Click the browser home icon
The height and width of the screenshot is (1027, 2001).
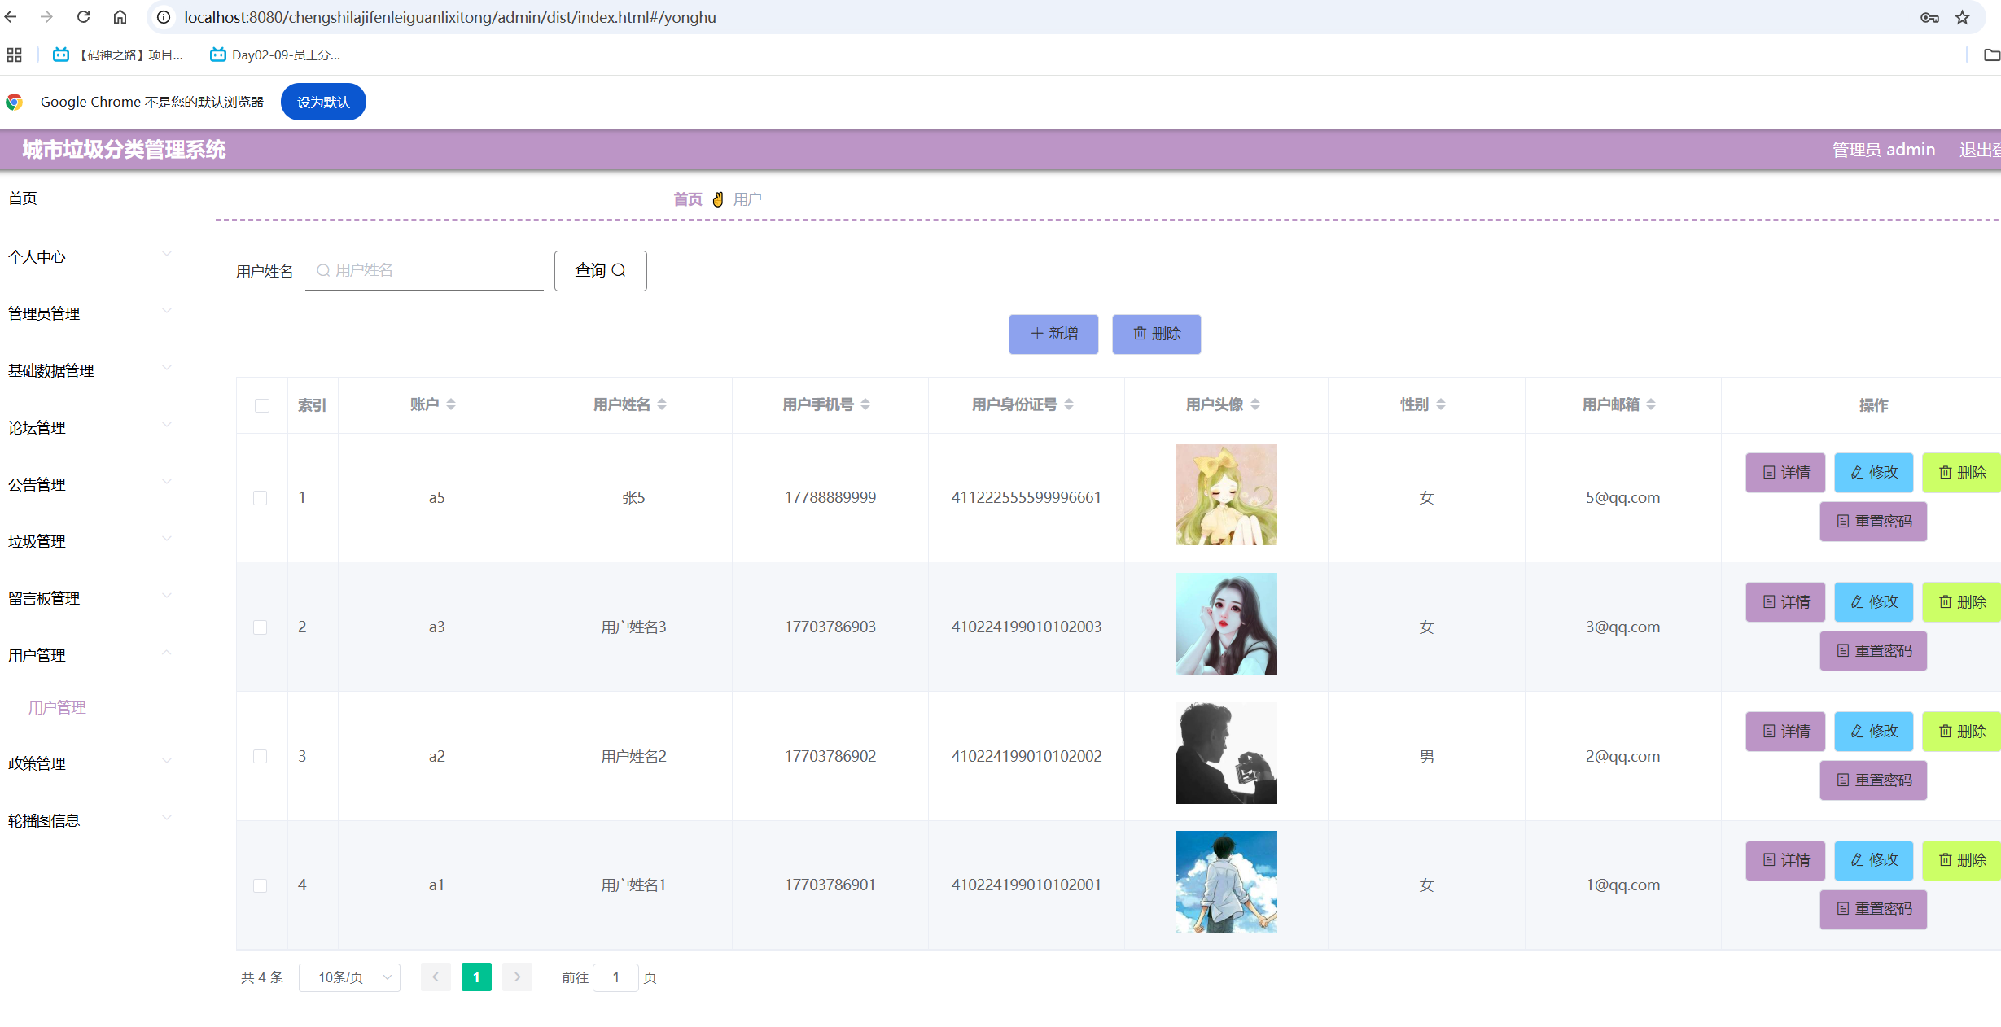[120, 17]
